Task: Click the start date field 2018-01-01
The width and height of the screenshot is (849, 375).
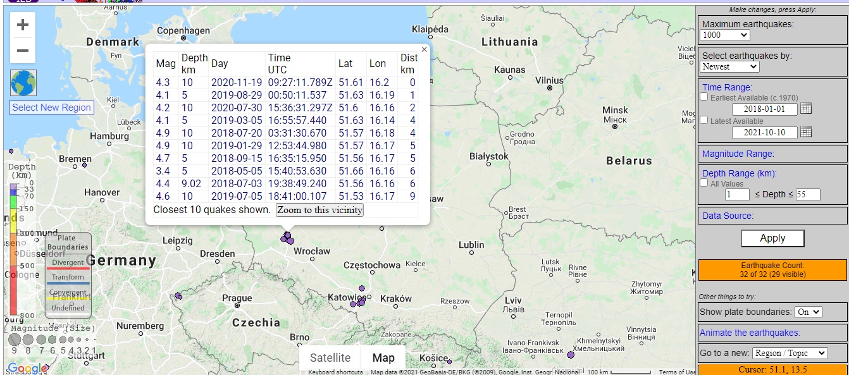Action: pyautogui.click(x=764, y=109)
